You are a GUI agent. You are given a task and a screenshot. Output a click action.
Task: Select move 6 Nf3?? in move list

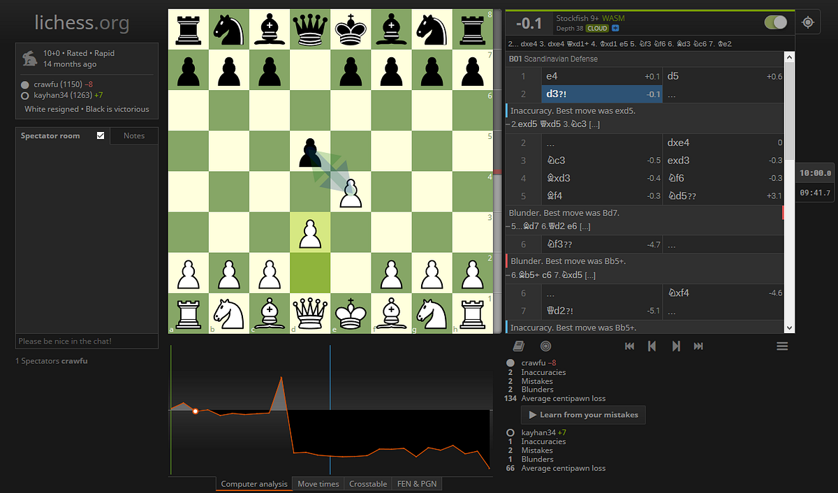click(x=601, y=245)
